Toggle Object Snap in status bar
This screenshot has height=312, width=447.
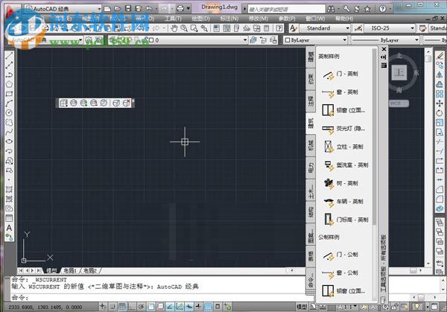(150, 307)
